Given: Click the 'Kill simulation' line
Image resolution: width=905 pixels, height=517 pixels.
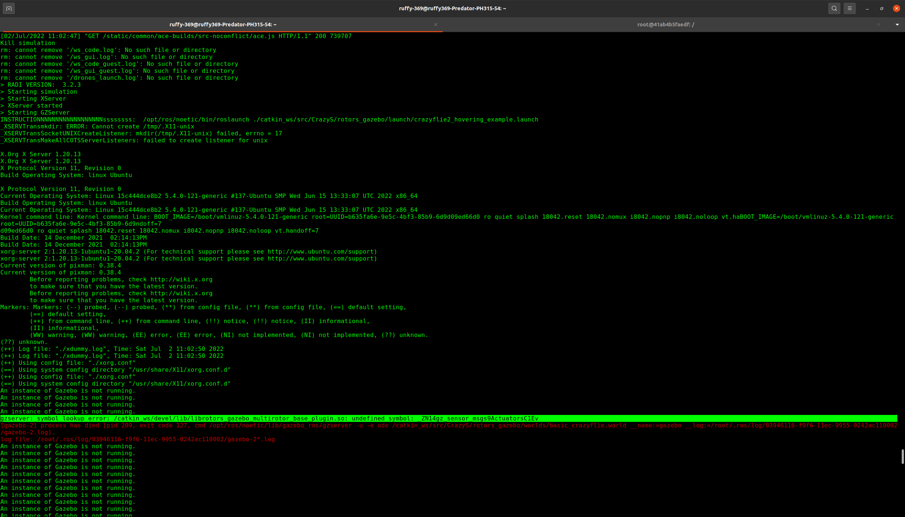Looking at the screenshot, I should 27,43.
